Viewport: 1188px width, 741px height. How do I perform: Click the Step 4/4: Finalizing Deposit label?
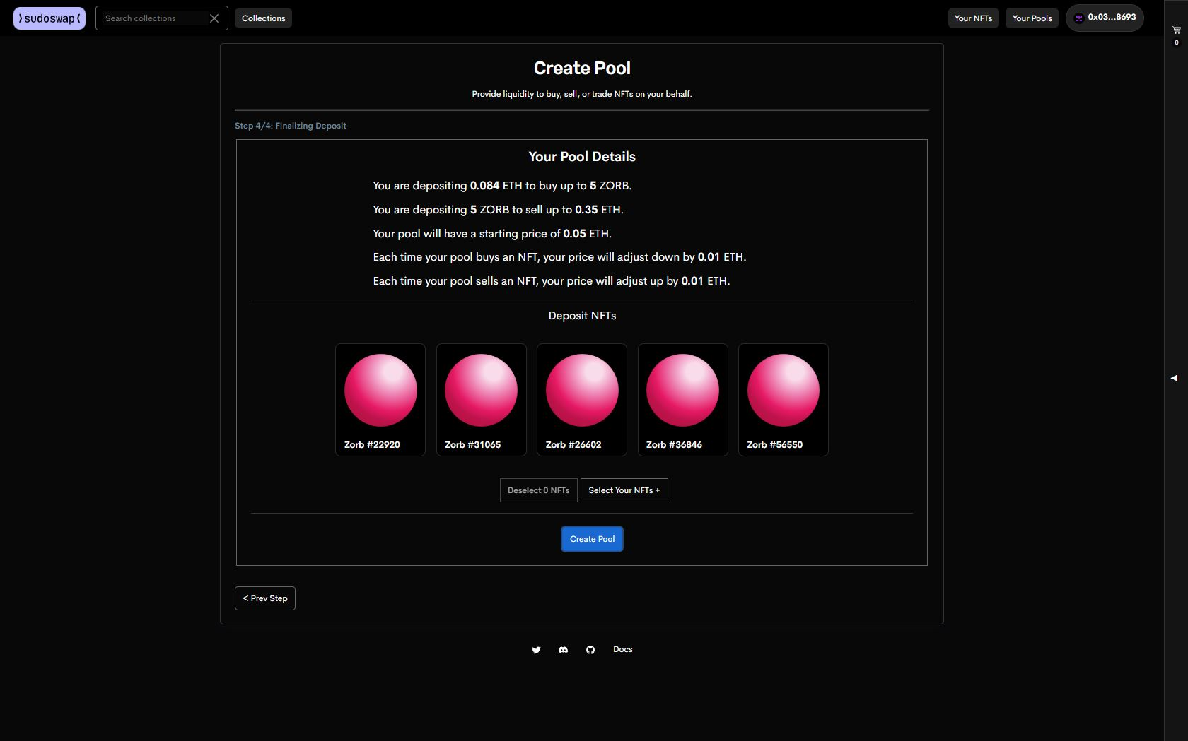(x=291, y=126)
